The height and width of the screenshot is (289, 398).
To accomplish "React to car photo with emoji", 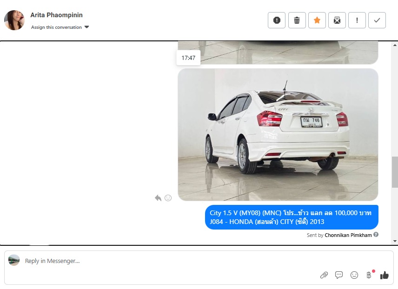I will 168,198.
